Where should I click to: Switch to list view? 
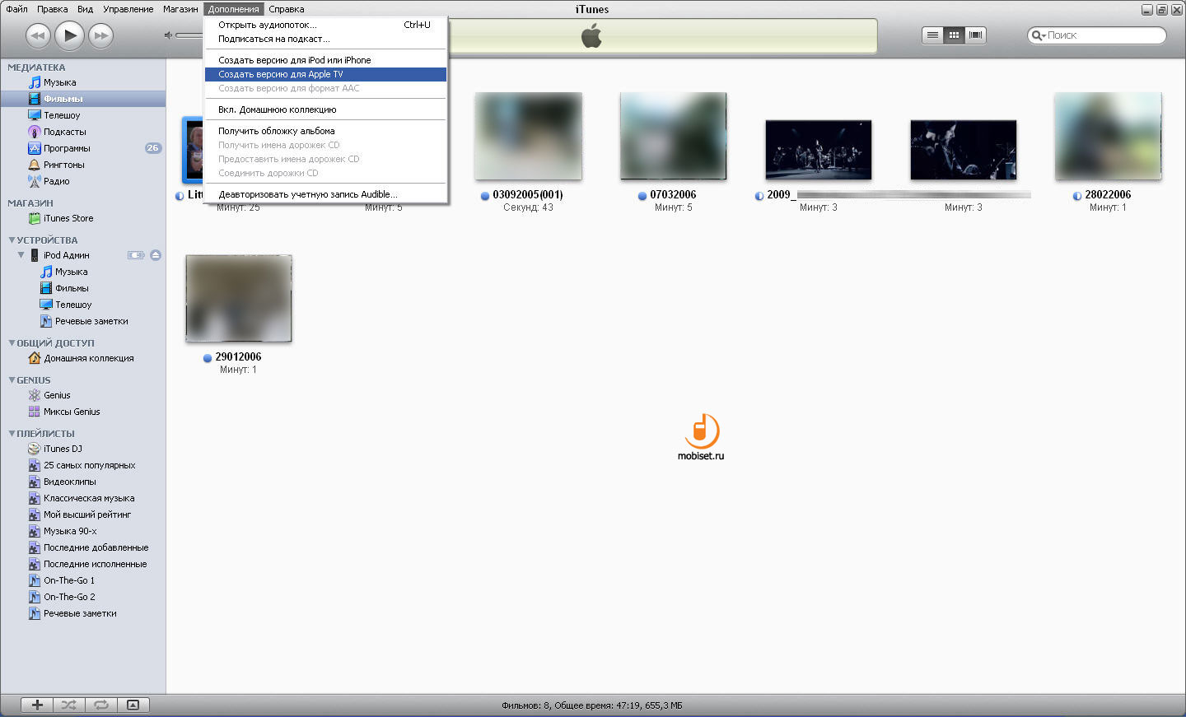[932, 35]
